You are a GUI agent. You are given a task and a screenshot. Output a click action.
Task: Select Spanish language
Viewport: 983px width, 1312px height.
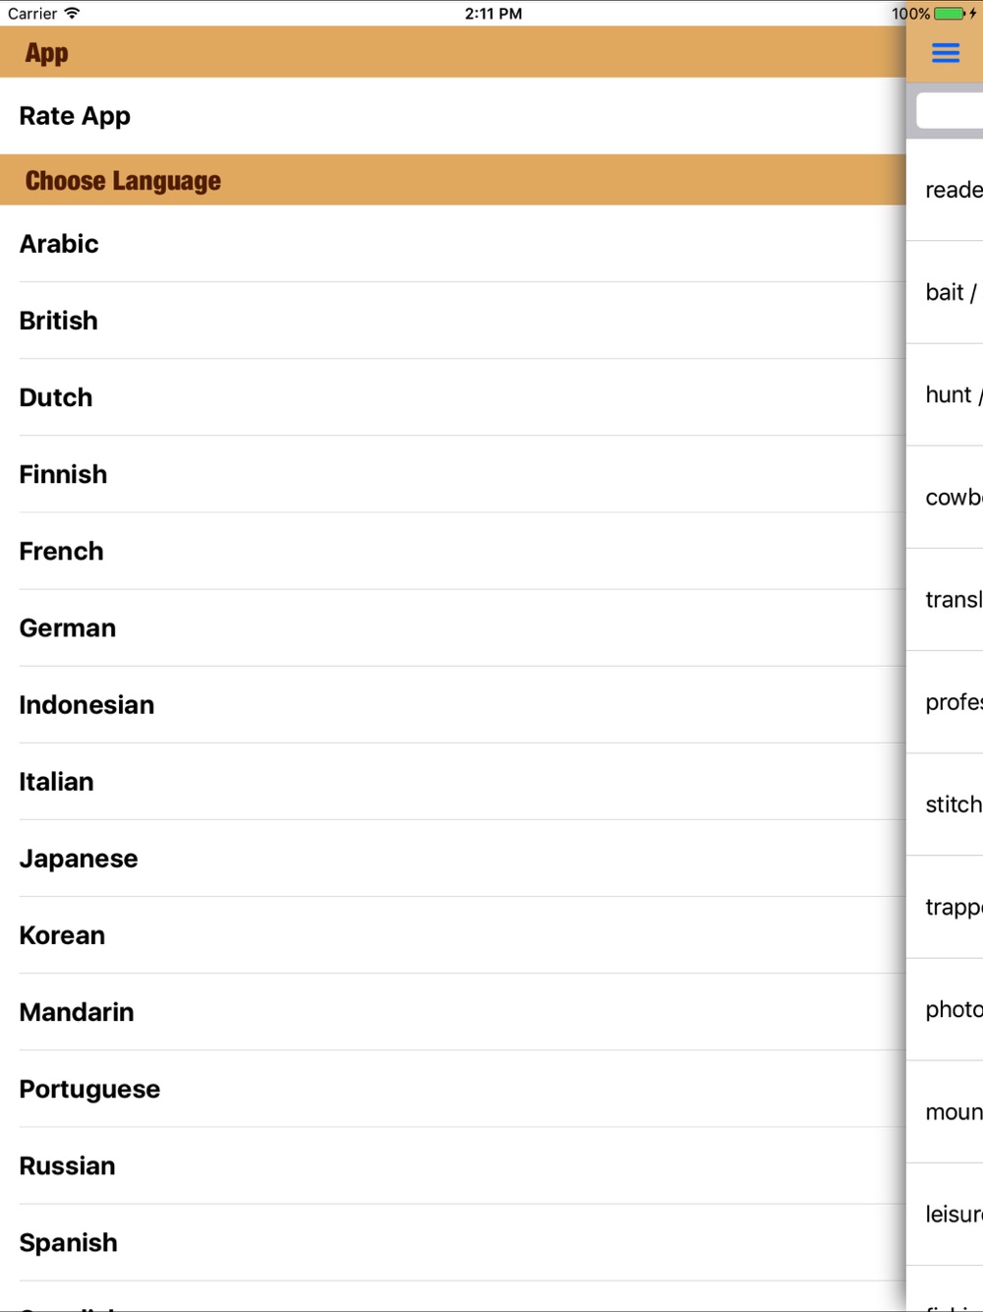[x=452, y=1242]
